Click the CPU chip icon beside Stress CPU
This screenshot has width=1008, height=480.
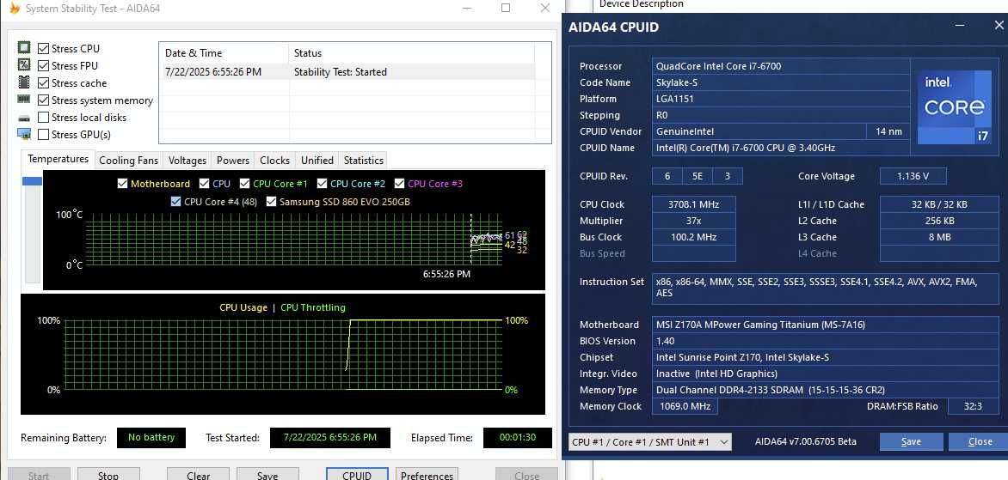coord(24,47)
